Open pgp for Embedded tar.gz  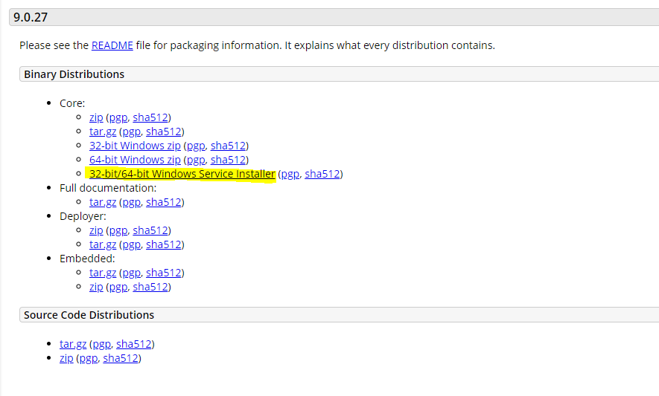[x=131, y=273]
